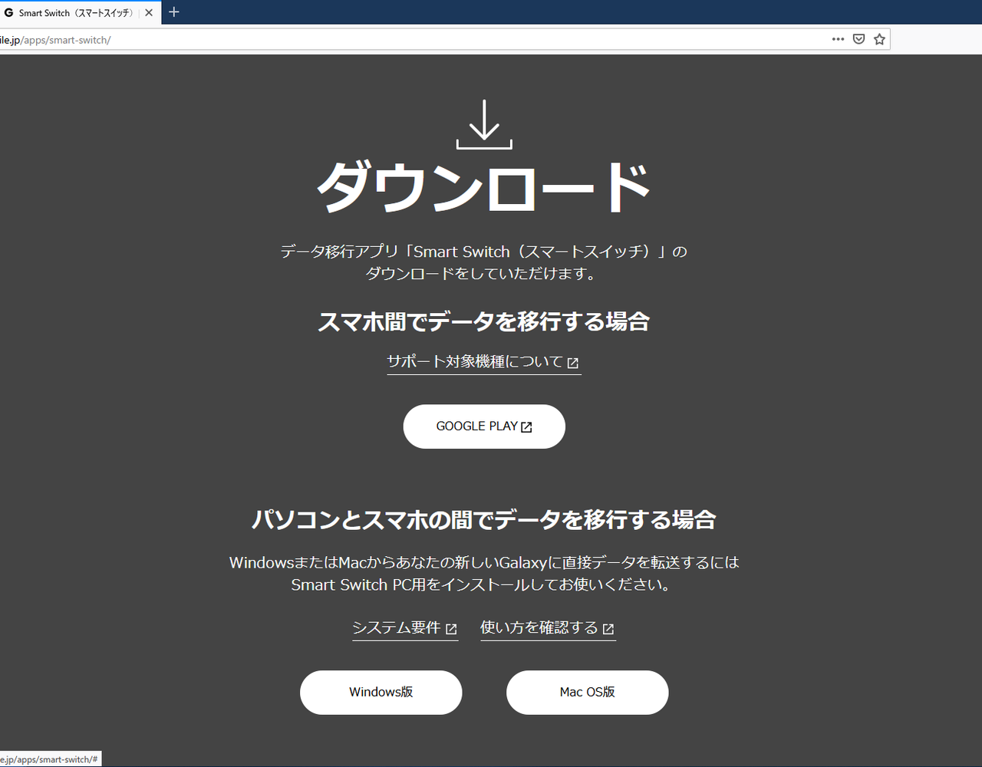Click the large download arrow icon
The width and height of the screenshot is (982, 767).
point(484,124)
